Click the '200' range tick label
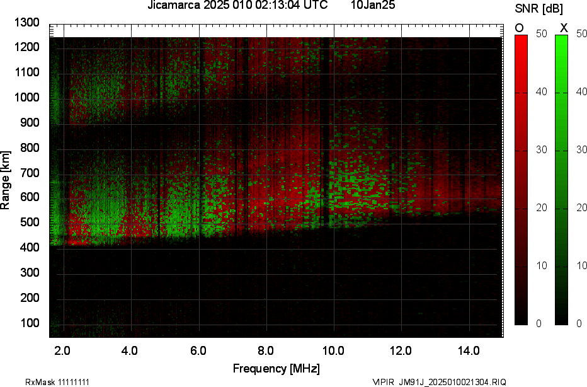 pos(29,297)
